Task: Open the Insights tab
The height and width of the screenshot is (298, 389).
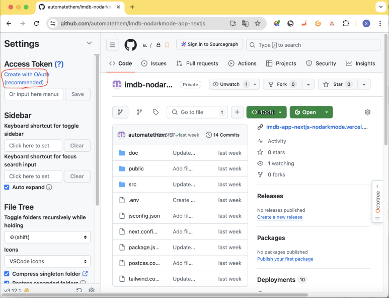Action: pos(360,64)
